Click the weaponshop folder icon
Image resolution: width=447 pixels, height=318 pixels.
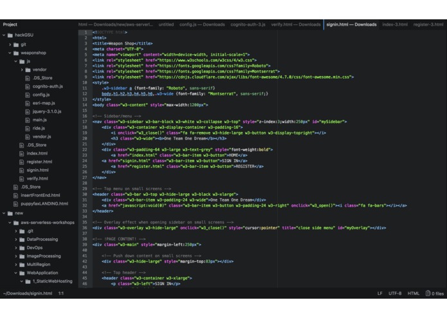(16, 53)
